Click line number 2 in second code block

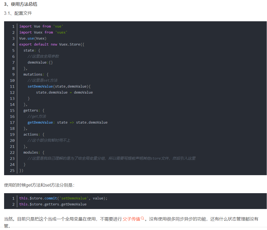pyautogui.click(x=13, y=204)
